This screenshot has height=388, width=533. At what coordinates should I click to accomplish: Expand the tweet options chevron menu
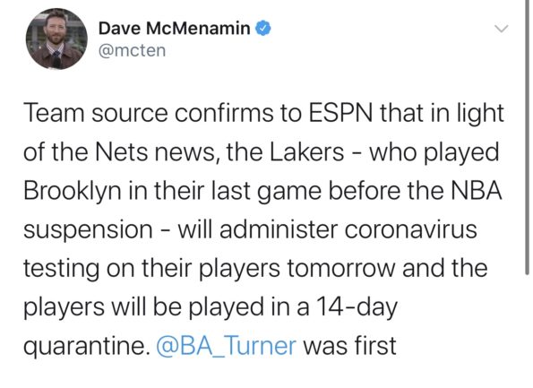coord(501,29)
